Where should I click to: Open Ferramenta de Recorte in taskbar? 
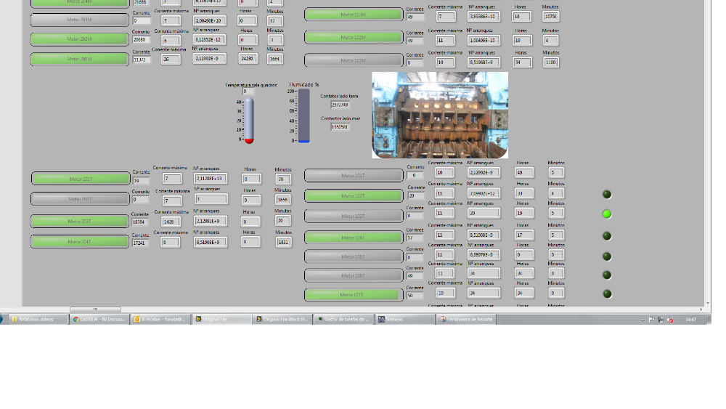coord(466,319)
